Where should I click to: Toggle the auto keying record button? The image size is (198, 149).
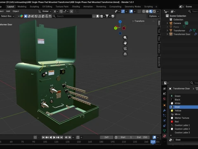pyautogui.click(x=35, y=137)
